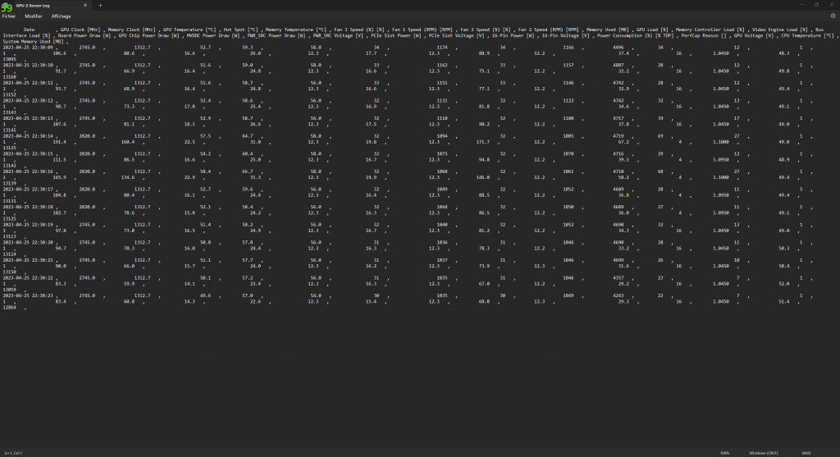Click the MVDDC Power Draw [W] header

(213, 36)
